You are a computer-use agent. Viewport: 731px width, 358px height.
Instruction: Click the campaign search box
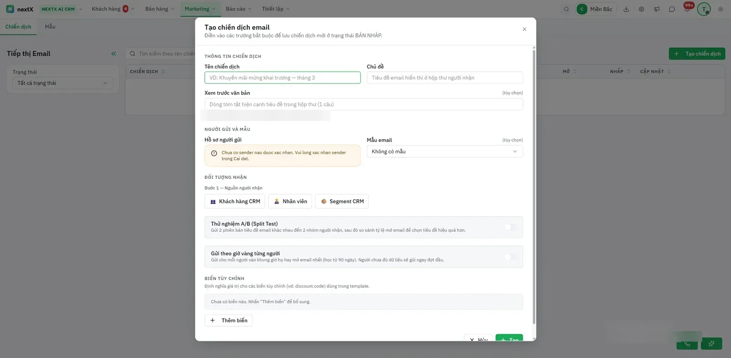click(x=161, y=54)
